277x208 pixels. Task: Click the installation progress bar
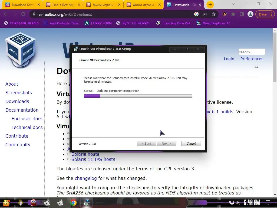click(138, 96)
